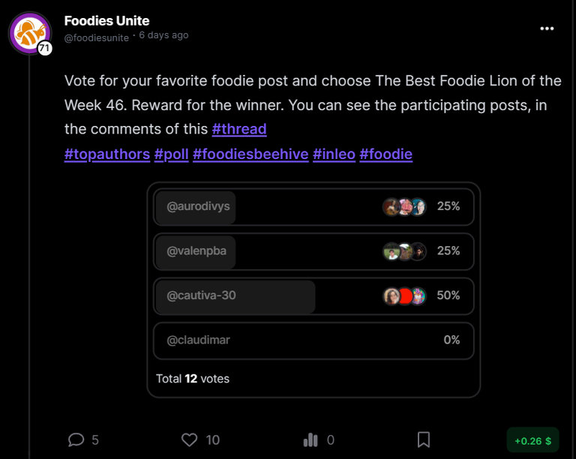The height and width of the screenshot is (459, 576).
Task: Open the #thread hashtag link
Action: pos(239,129)
